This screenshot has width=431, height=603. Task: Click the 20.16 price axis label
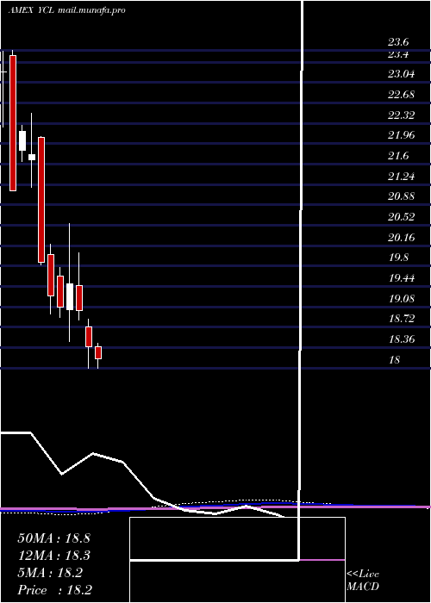click(x=402, y=238)
